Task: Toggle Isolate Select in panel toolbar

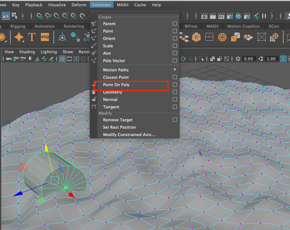Action: (201, 59)
